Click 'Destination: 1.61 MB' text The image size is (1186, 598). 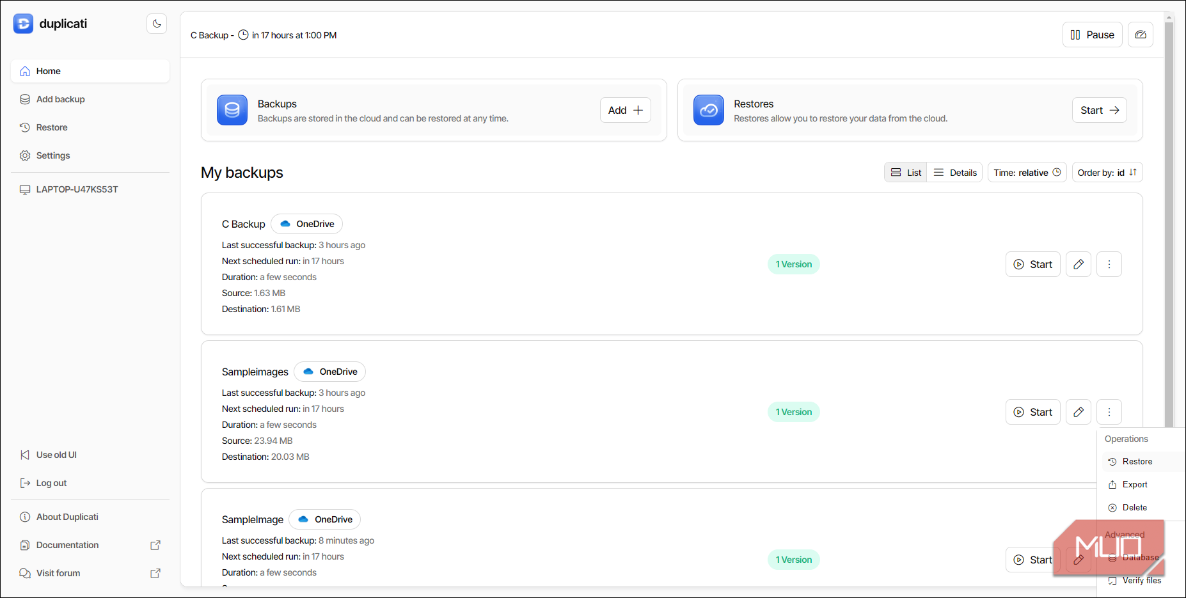click(261, 309)
